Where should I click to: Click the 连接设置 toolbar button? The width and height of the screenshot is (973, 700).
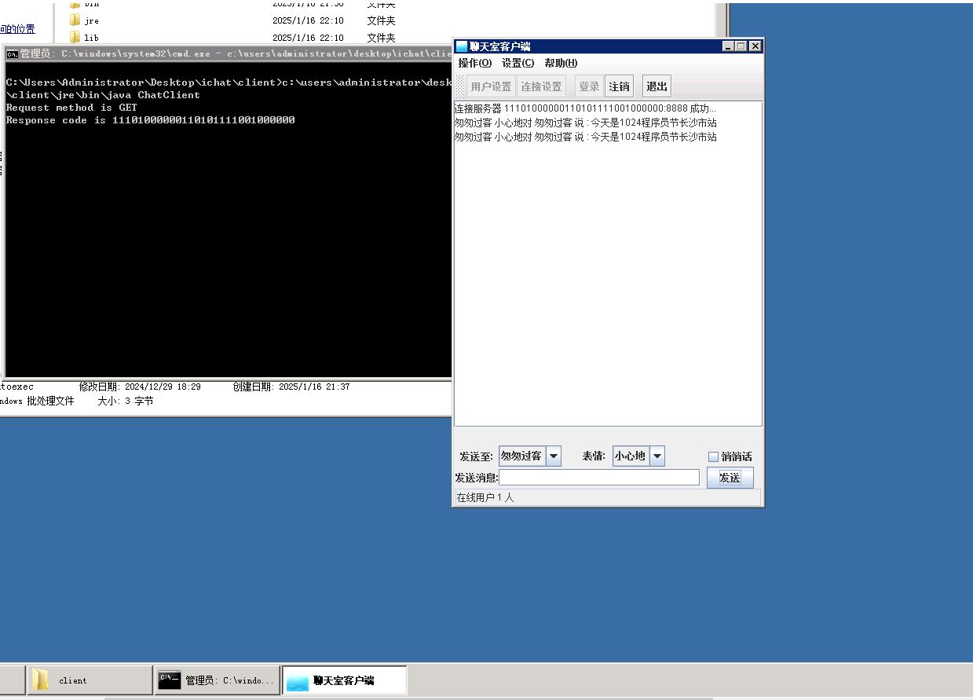click(x=541, y=86)
